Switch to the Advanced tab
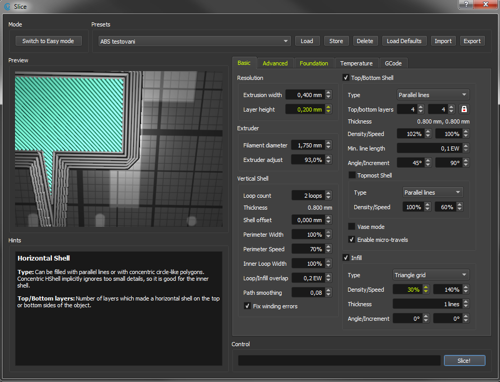Screen dimensions: 500x382 coord(275,63)
